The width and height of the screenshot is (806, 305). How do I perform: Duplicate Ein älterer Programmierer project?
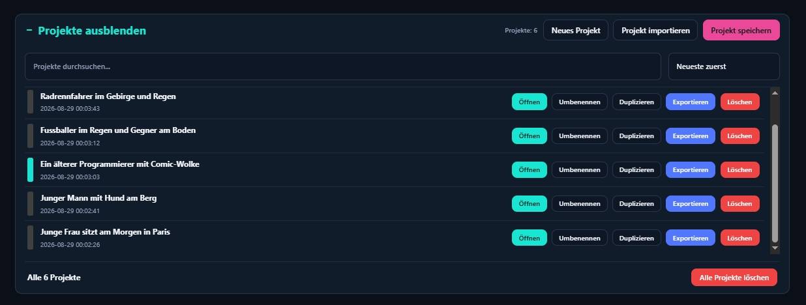tap(636, 169)
